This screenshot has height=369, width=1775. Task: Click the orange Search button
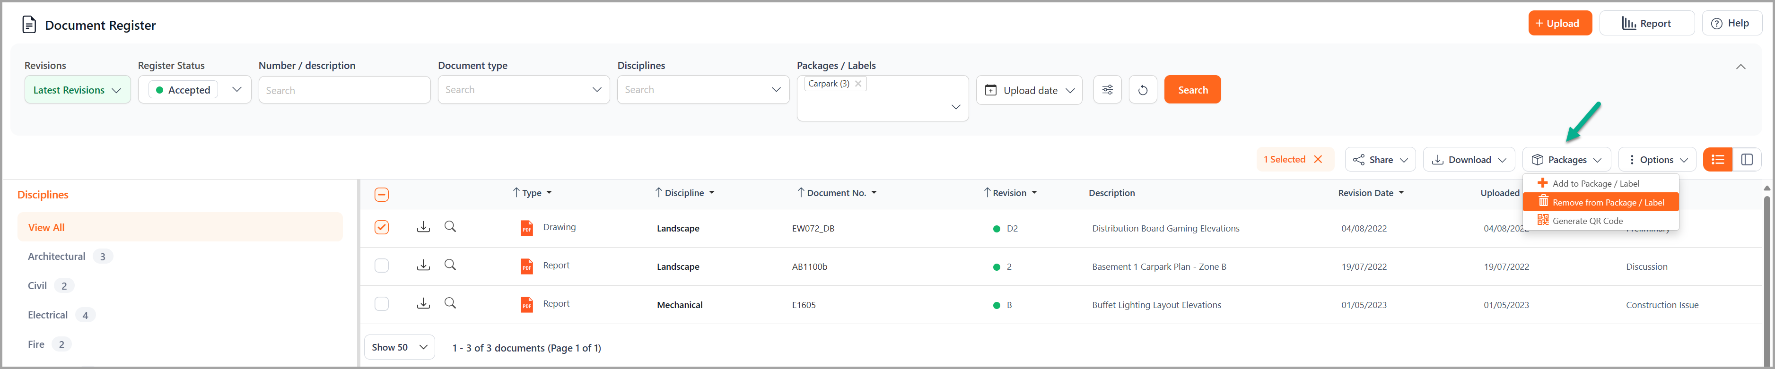[x=1192, y=90]
